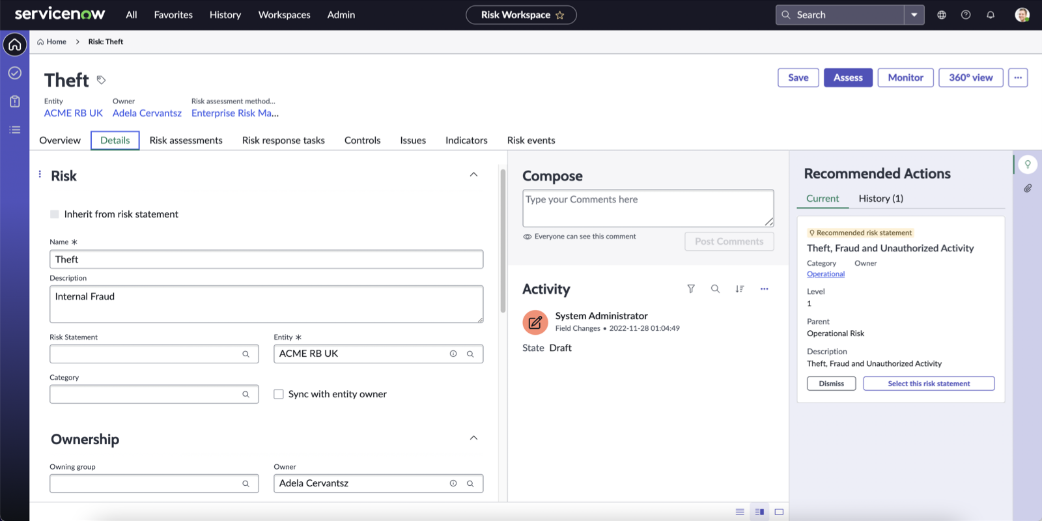Open the checkmark circle icon in sidebar
1042x521 pixels.
[15, 73]
